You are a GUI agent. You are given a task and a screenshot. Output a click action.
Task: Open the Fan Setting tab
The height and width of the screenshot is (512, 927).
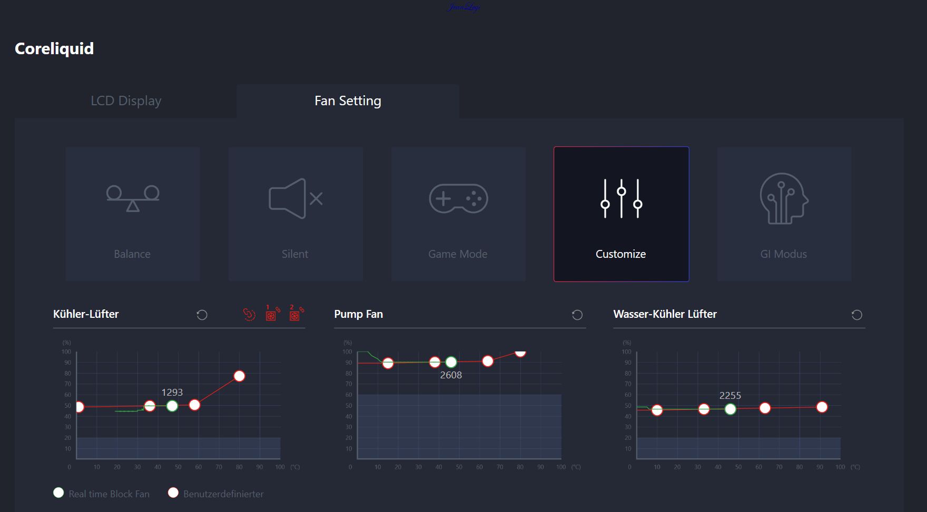[348, 101]
